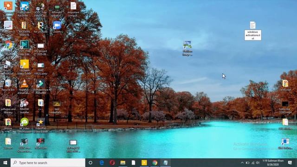This screenshot has width=297, height=167.
Task: Open File Explorer from the taskbar
Action: click(123, 163)
